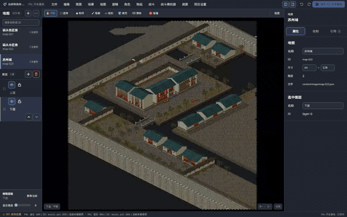Switch to the 引用 tab
347x217 pixels.
(335, 31)
